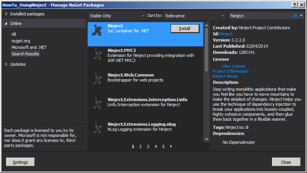307x173 pixels.
Task: Click the Ninject.Extensions.Logging.nlog package icon
Action: point(96,128)
